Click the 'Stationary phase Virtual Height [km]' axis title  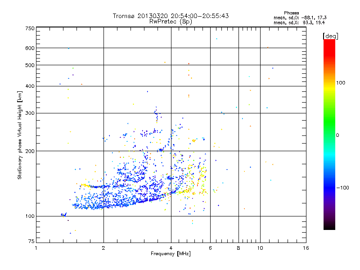[x=20, y=135]
